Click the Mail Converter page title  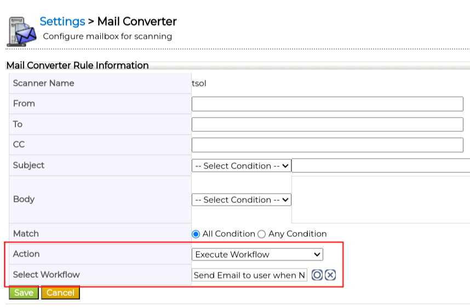137,22
